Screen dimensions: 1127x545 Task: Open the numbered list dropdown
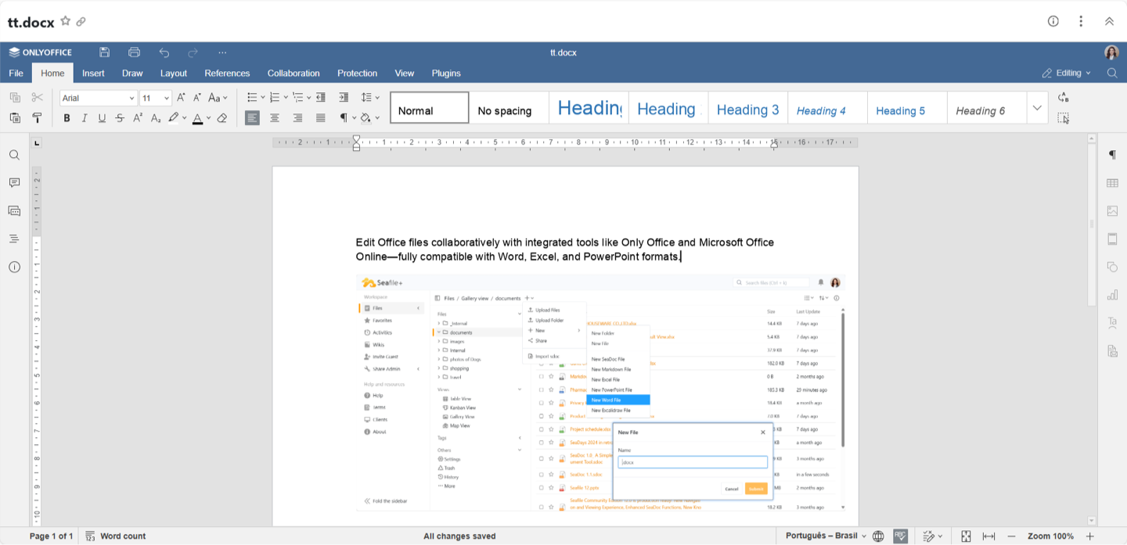(285, 98)
